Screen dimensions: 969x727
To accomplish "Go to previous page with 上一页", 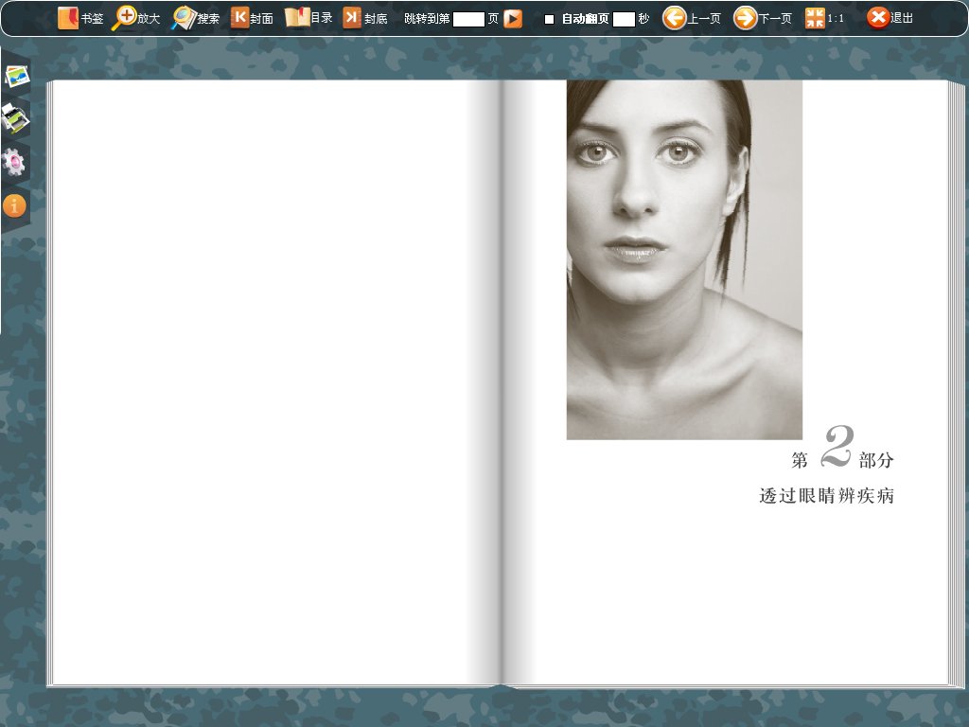I will coord(692,18).
